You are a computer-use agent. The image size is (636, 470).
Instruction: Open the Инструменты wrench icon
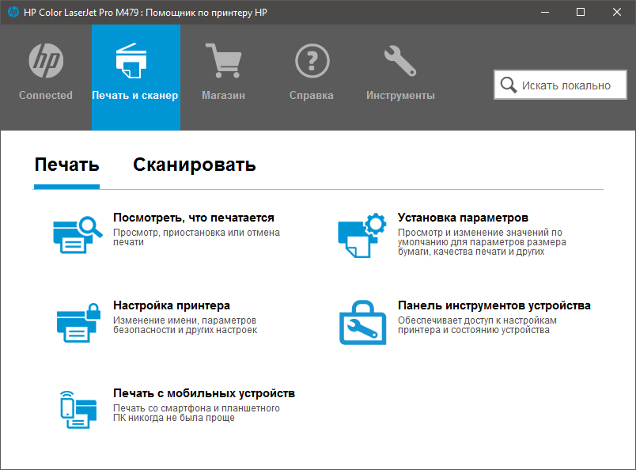[x=400, y=60]
